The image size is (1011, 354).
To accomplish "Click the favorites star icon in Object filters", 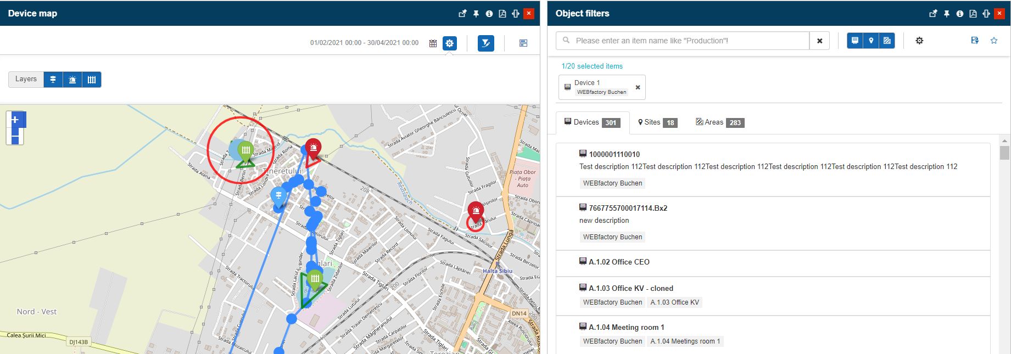I will click(993, 41).
